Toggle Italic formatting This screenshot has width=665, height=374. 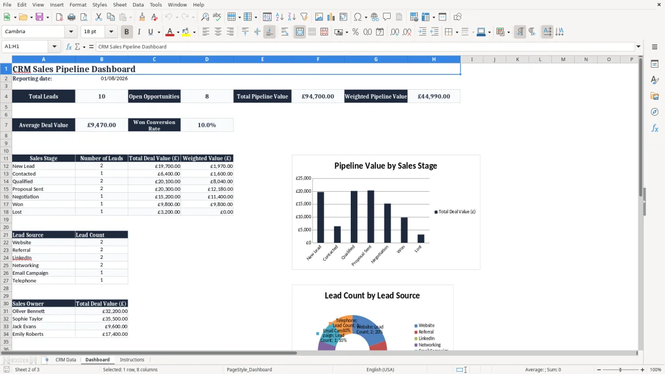[139, 32]
